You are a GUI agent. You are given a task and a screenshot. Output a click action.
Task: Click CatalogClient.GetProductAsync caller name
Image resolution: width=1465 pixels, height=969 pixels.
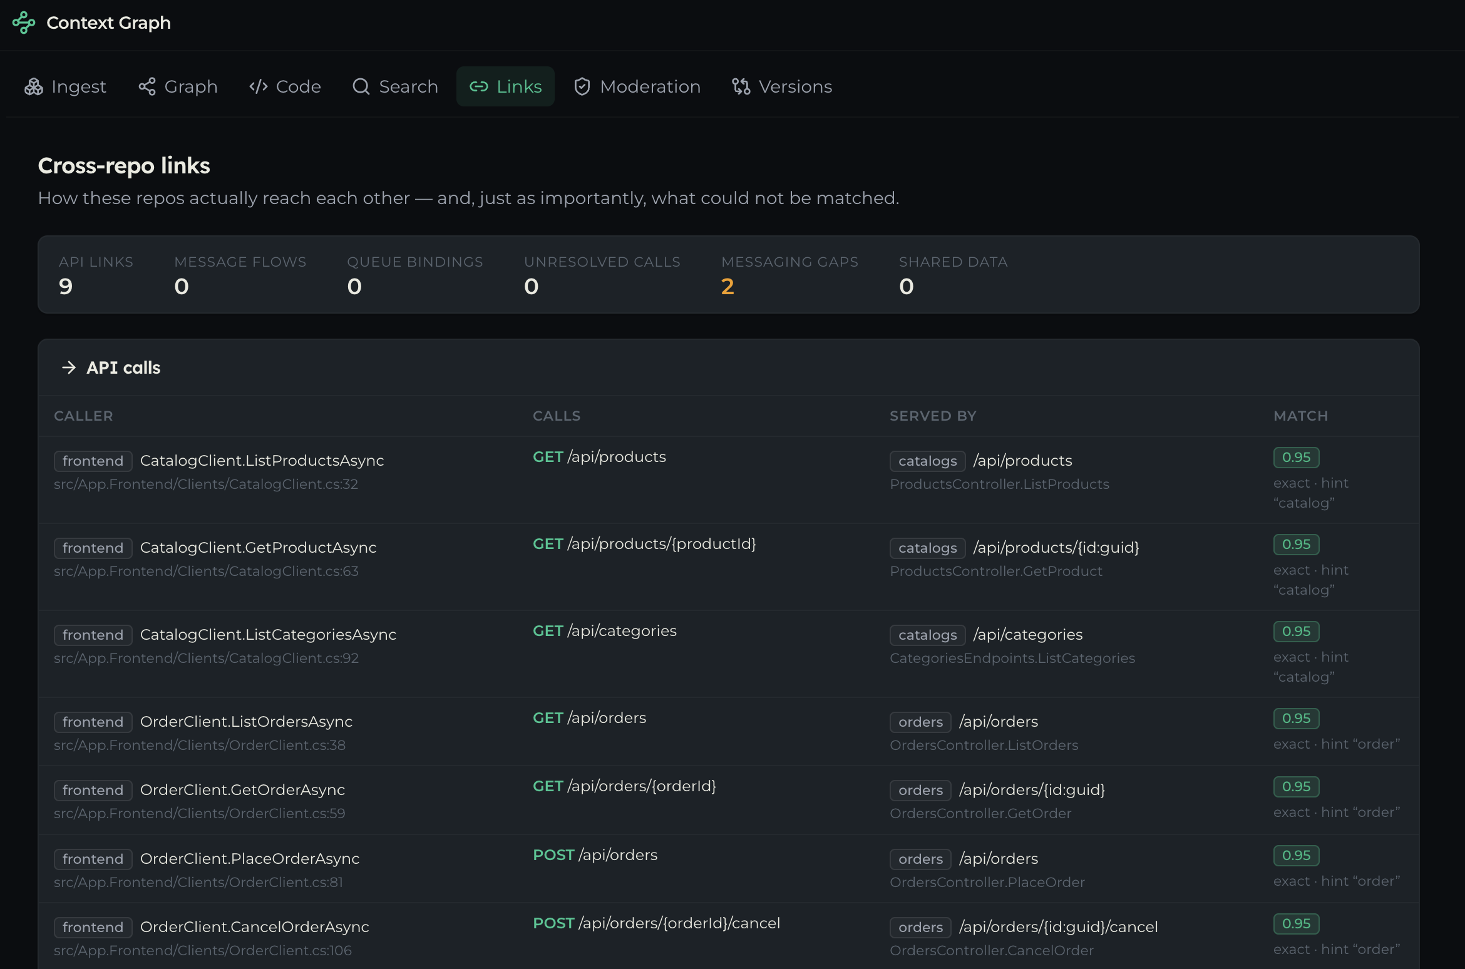point(259,548)
